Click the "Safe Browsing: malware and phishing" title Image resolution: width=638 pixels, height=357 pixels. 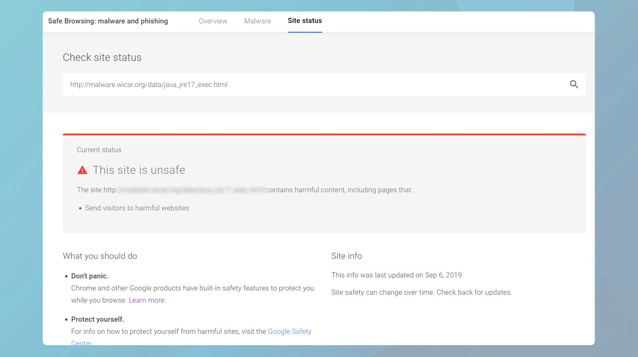pyautogui.click(x=108, y=21)
